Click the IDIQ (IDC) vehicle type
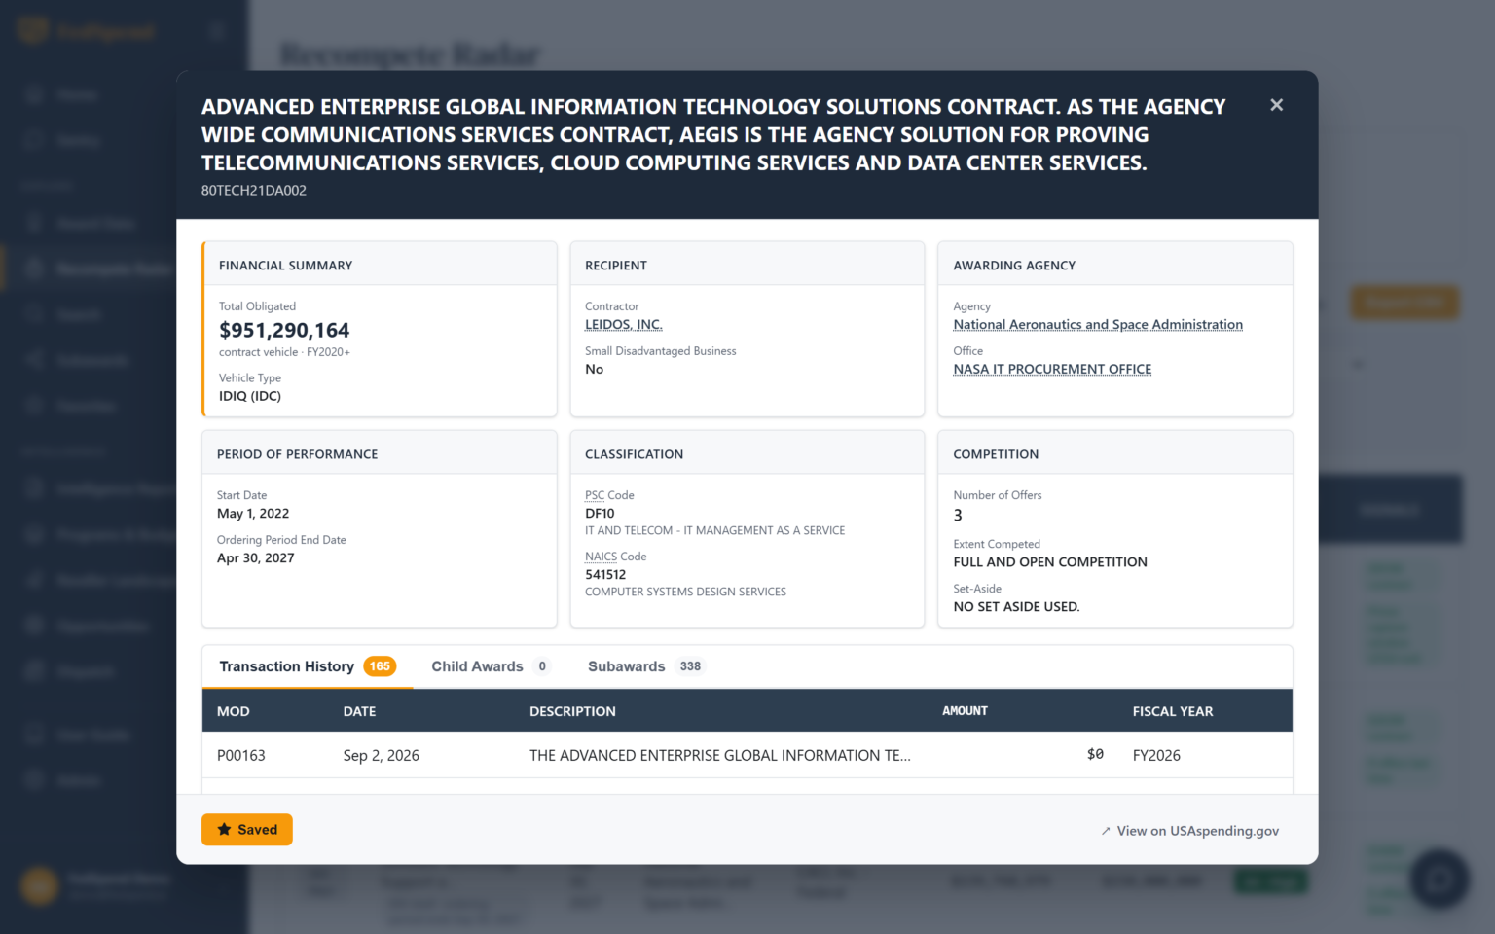This screenshot has height=934, width=1495. tap(250, 396)
